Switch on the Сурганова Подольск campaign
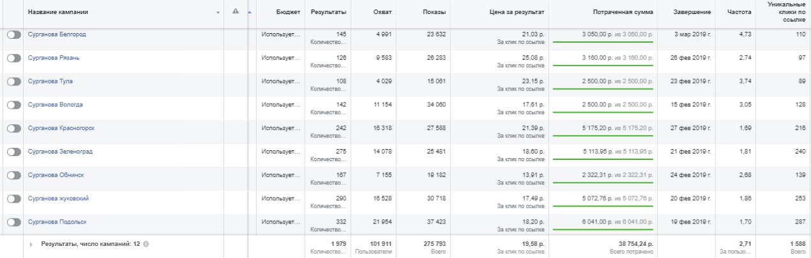Screen dimensions: 811x258 click(13, 222)
